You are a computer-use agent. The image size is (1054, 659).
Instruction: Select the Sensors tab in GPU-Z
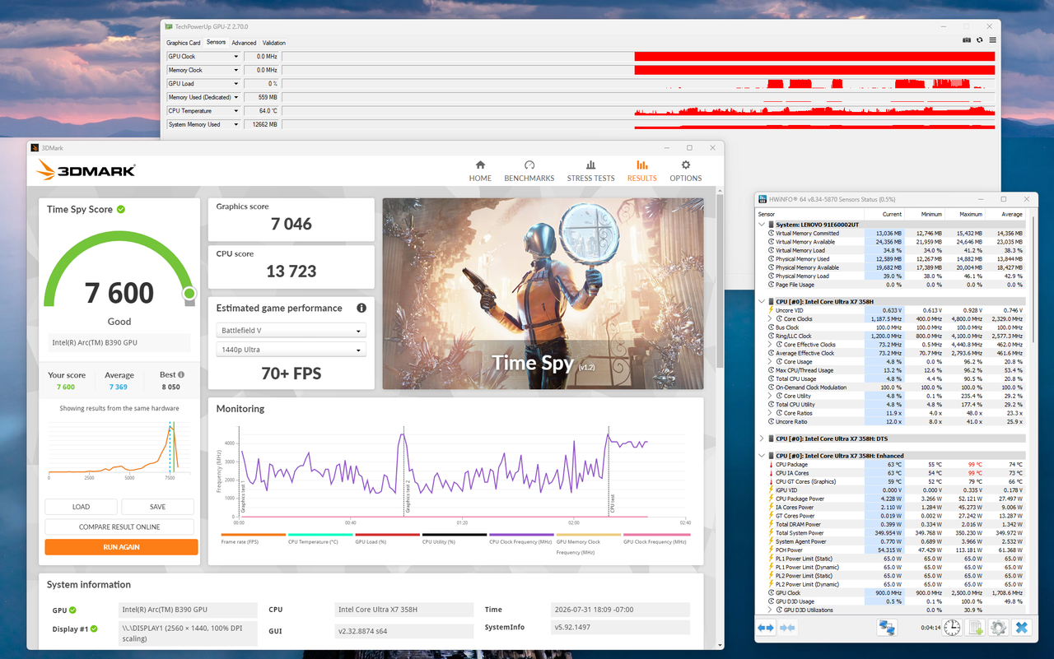217,43
